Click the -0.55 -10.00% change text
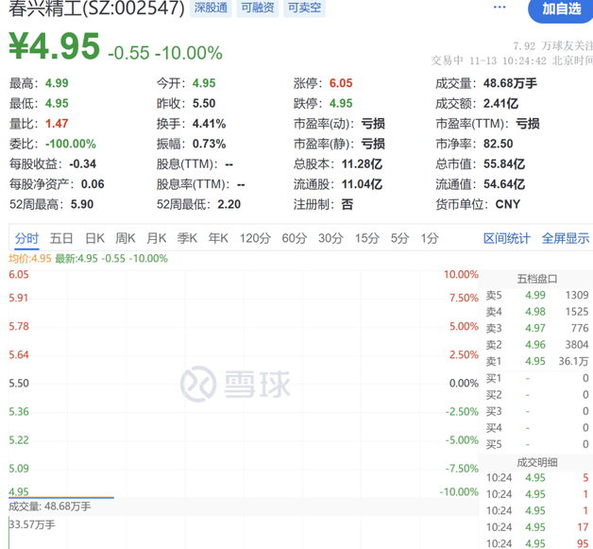Viewport: 593px width, 549px height. point(165,53)
